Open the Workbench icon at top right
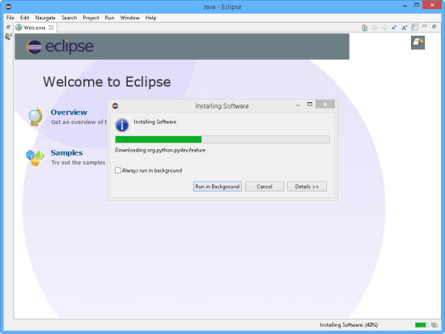Viewport: 445px width, 334px height. click(417, 42)
